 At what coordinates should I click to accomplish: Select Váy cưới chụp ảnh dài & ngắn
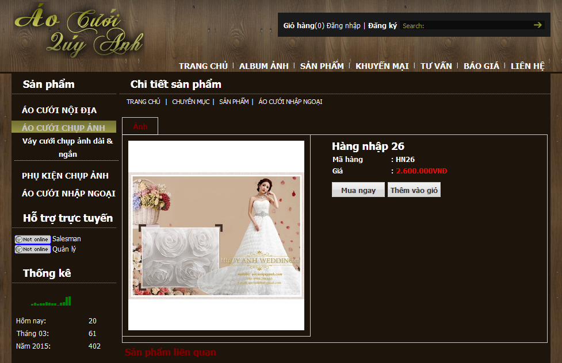pyautogui.click(x=67, y=147)
